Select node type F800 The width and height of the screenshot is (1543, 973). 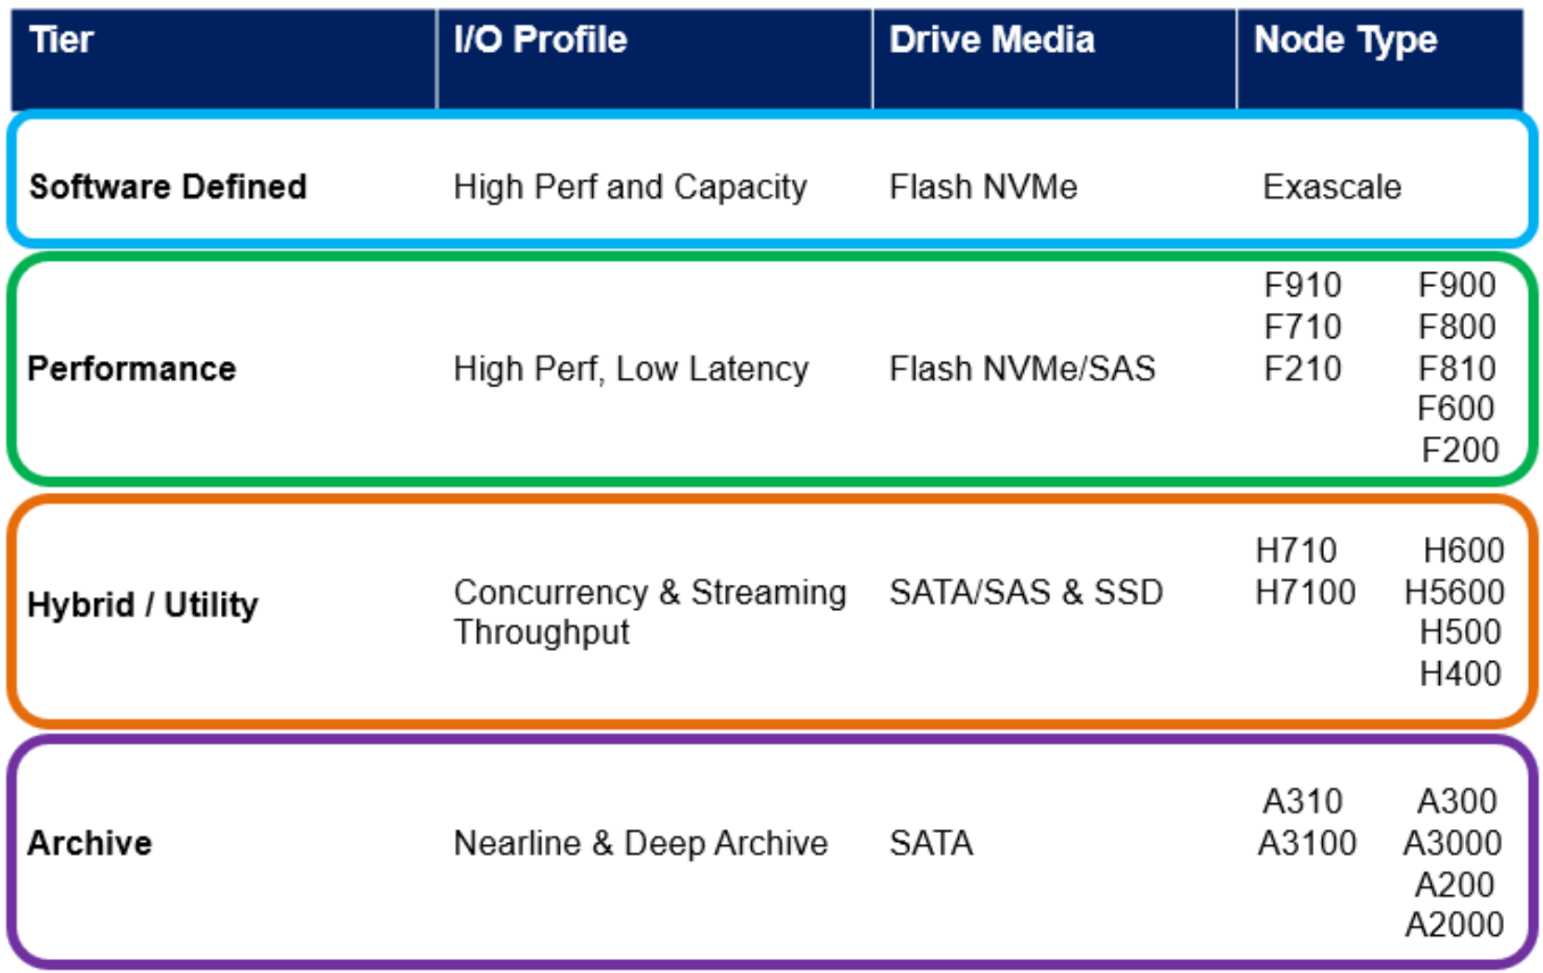[x=1457, y=327]
